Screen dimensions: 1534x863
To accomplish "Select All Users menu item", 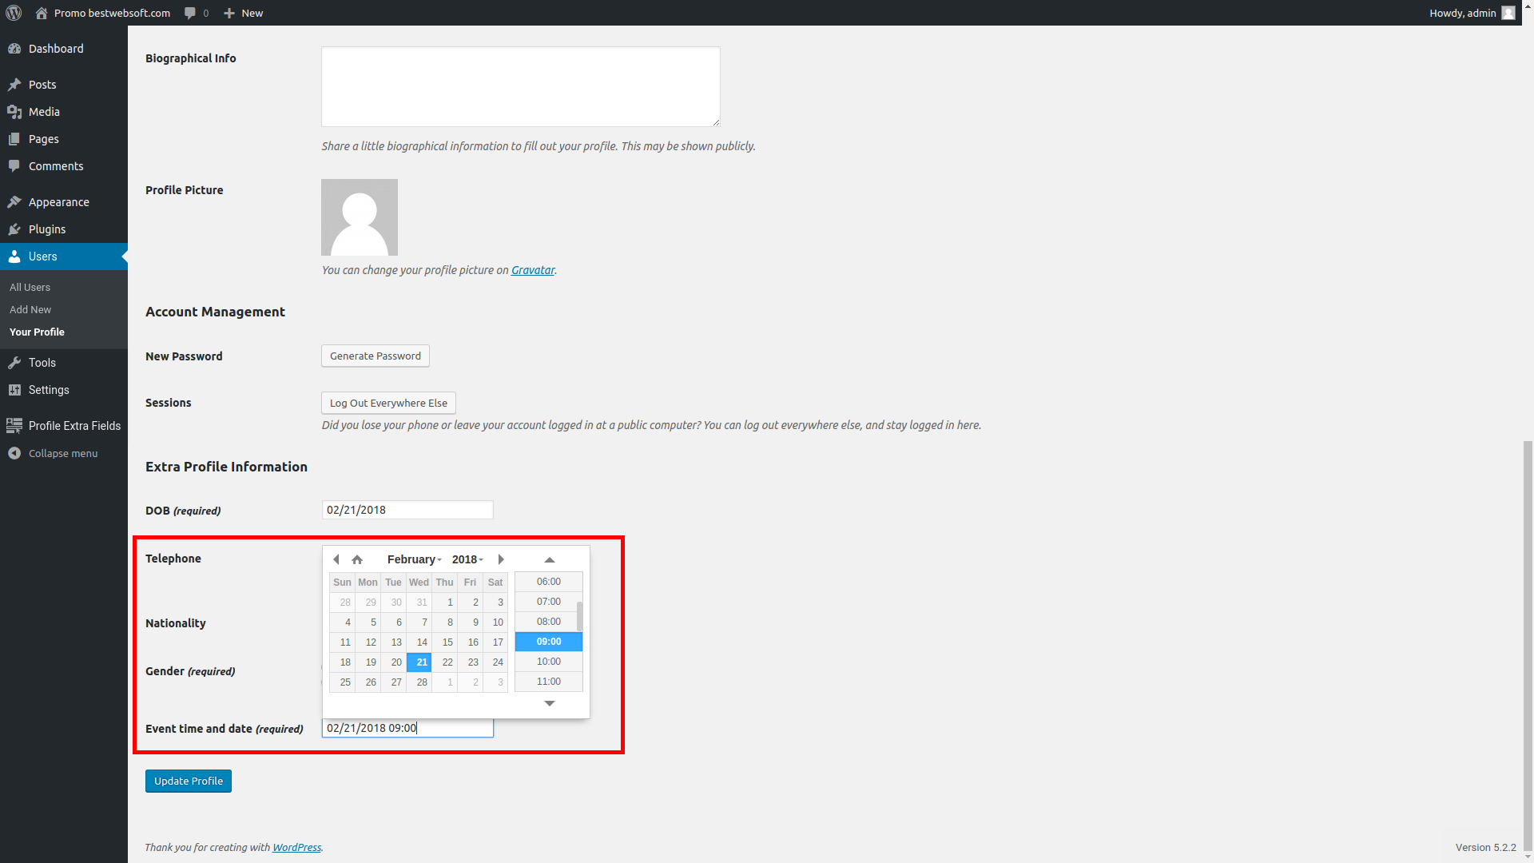I will tap(30, 287).
